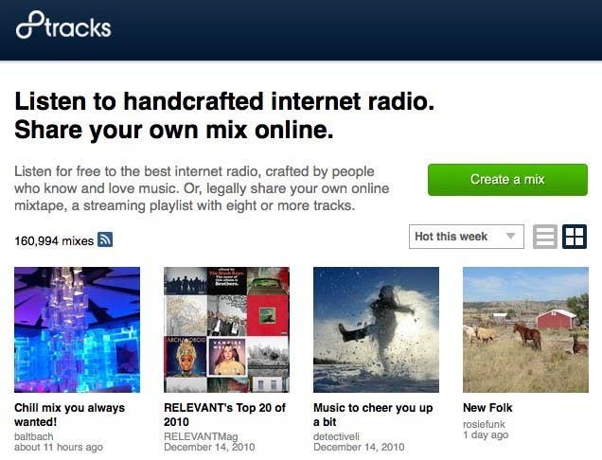The image size is (602, 460).
Task: Open 'RELEVANT's Top 20 of 2010' title
Action: coord(224,415)
